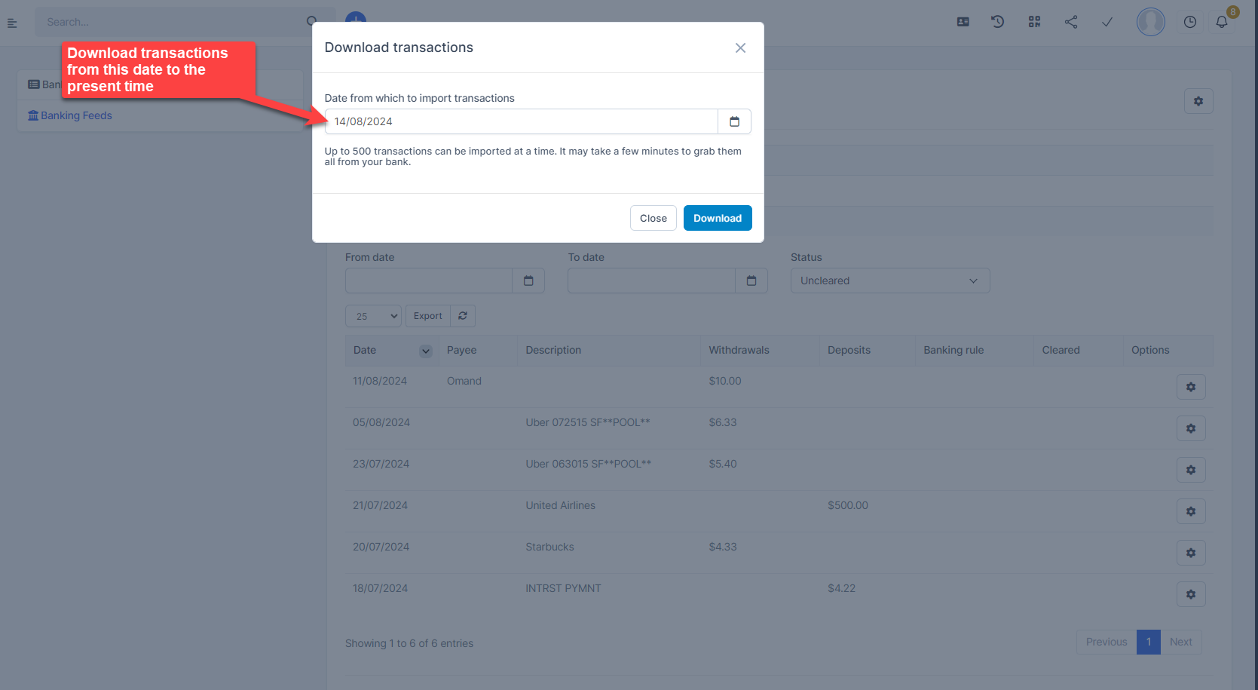Click the Close button in the dialog
Viewport: 1258px width, 690px height.
click(x=653, y=218)
